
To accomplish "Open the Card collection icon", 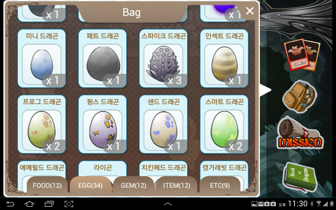I will pyautogui.click(x=302, y=55).
